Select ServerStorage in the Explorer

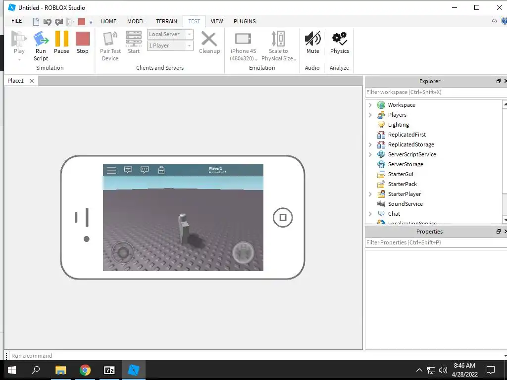[406, 164]
